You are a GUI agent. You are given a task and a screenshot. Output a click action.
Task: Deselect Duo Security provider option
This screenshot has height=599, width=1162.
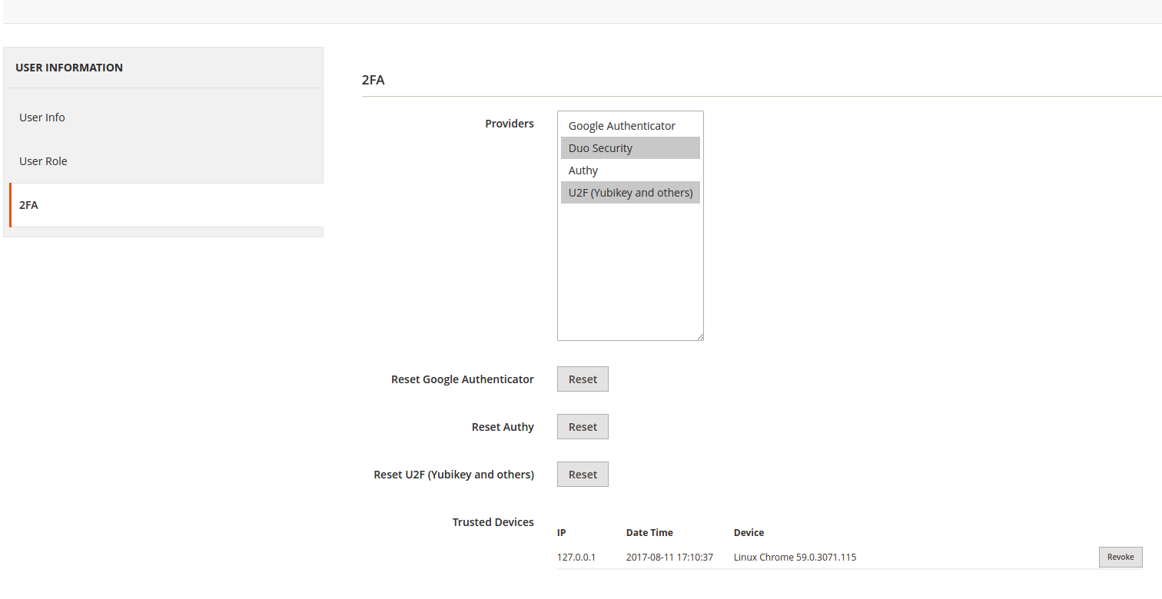(x=600, y=148)
